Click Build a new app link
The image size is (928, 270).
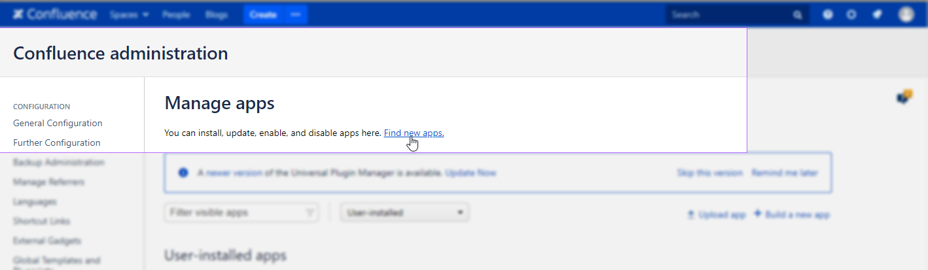(792, 214)
